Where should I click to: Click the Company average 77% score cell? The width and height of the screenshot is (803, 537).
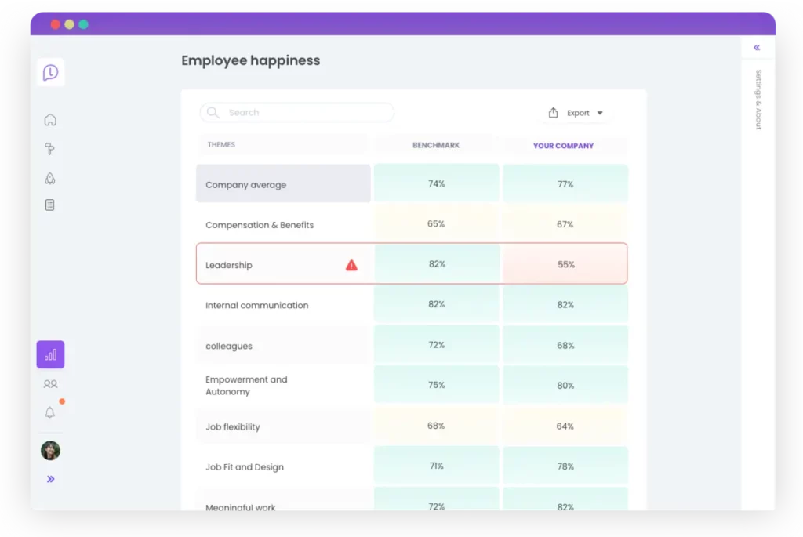click(565, 183)
